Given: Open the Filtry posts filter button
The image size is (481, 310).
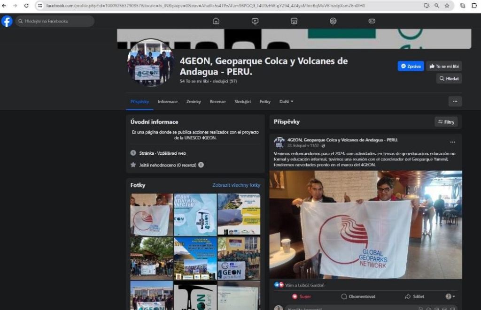Looking at the screenshot, I should (446, 122).
